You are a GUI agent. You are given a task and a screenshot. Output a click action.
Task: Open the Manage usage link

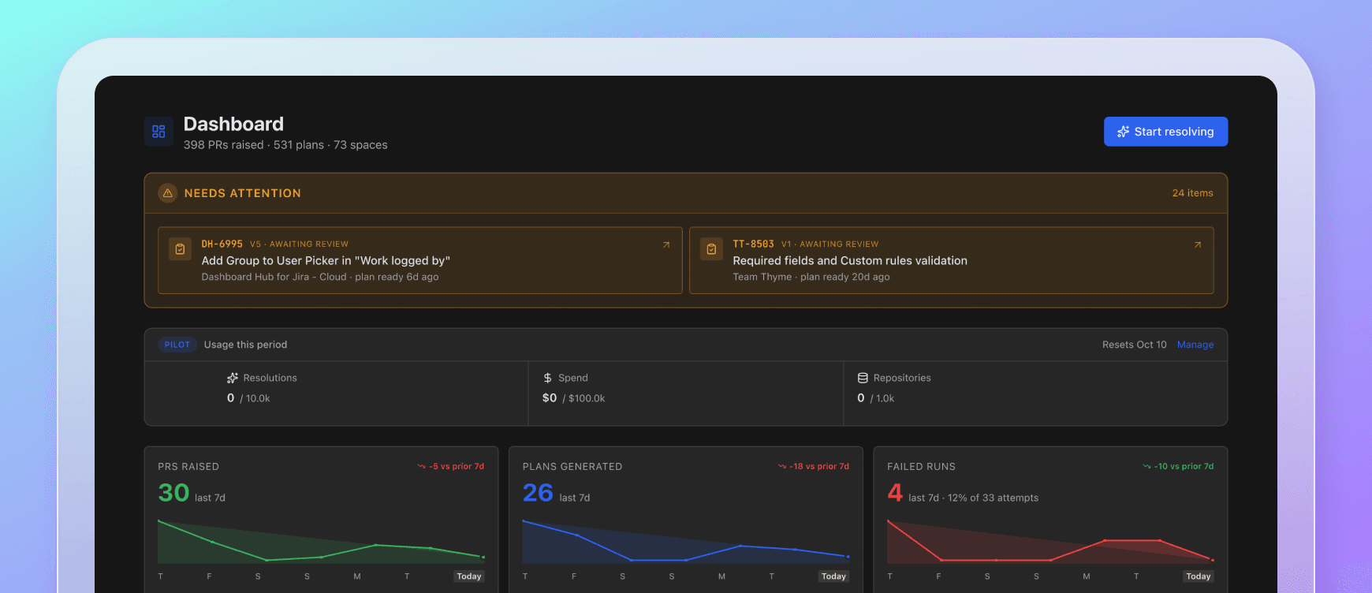[x=1195, y=345]
